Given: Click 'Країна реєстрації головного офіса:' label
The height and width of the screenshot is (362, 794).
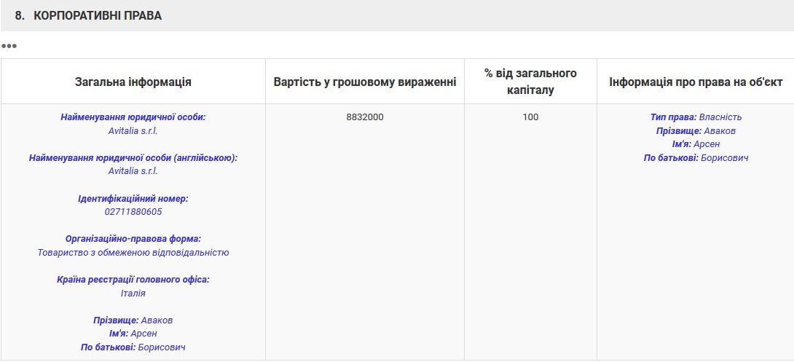Looking at the screenshot, I should (133, 280).
